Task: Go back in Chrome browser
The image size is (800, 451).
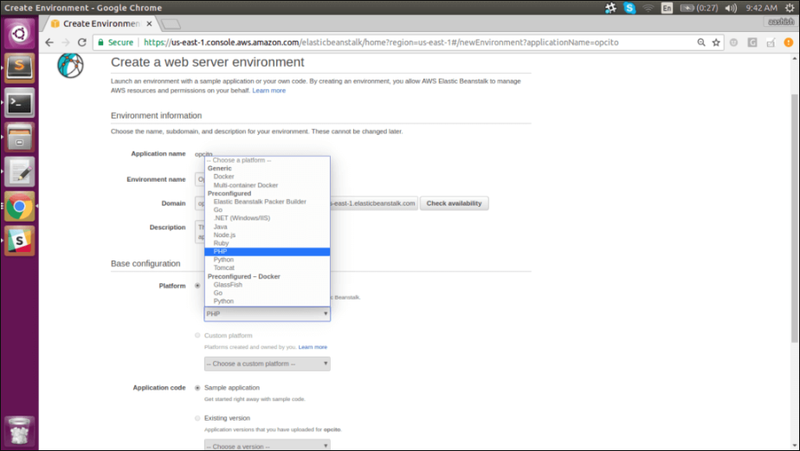Action: point(49,42)
